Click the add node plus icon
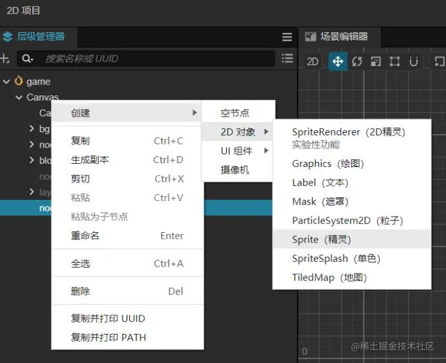 (5, 59)
